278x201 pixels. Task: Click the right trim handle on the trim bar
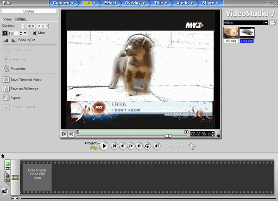click(x=186, y=132)
